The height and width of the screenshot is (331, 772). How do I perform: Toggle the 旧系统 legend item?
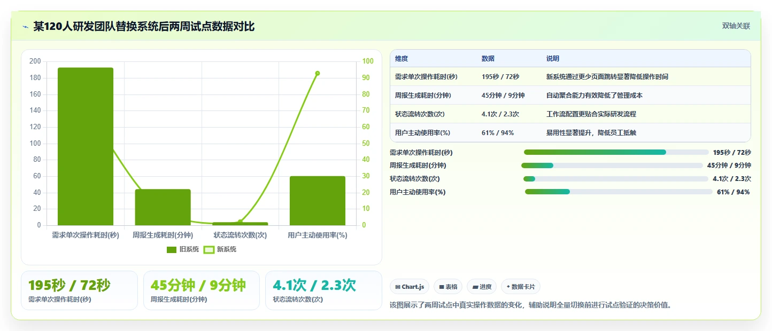click(x=183, y=249)
